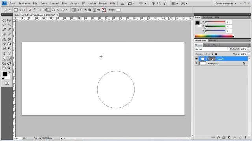252x141 pixels.
Task: Select the Paint Bucket tool
Action: [9, 43]
